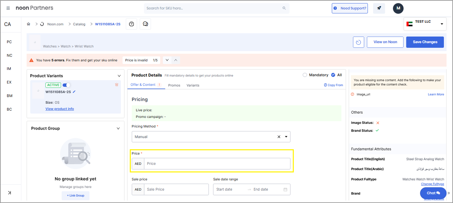Click the Link Group button
This screenshot has width=453, height=203.
tap(75, 195)
